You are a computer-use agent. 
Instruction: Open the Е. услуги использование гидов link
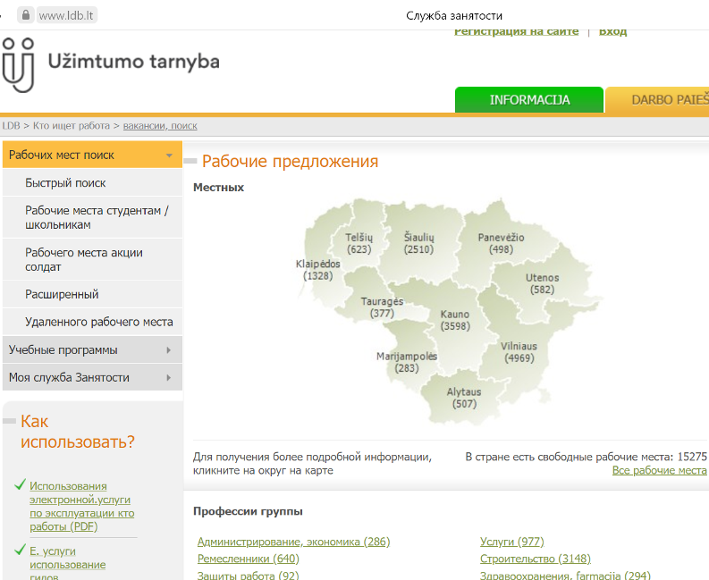tap(67, 564)
